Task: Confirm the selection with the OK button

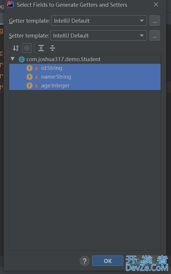Action: [108, 261]
